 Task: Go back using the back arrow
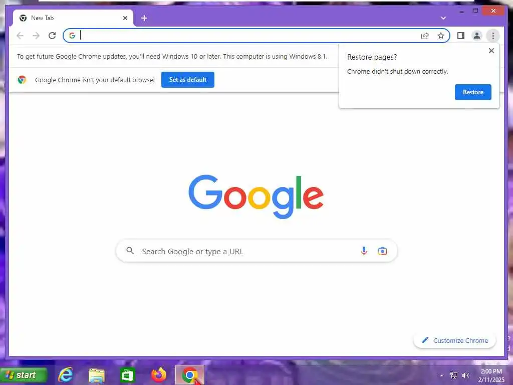(x=20, y=36)
